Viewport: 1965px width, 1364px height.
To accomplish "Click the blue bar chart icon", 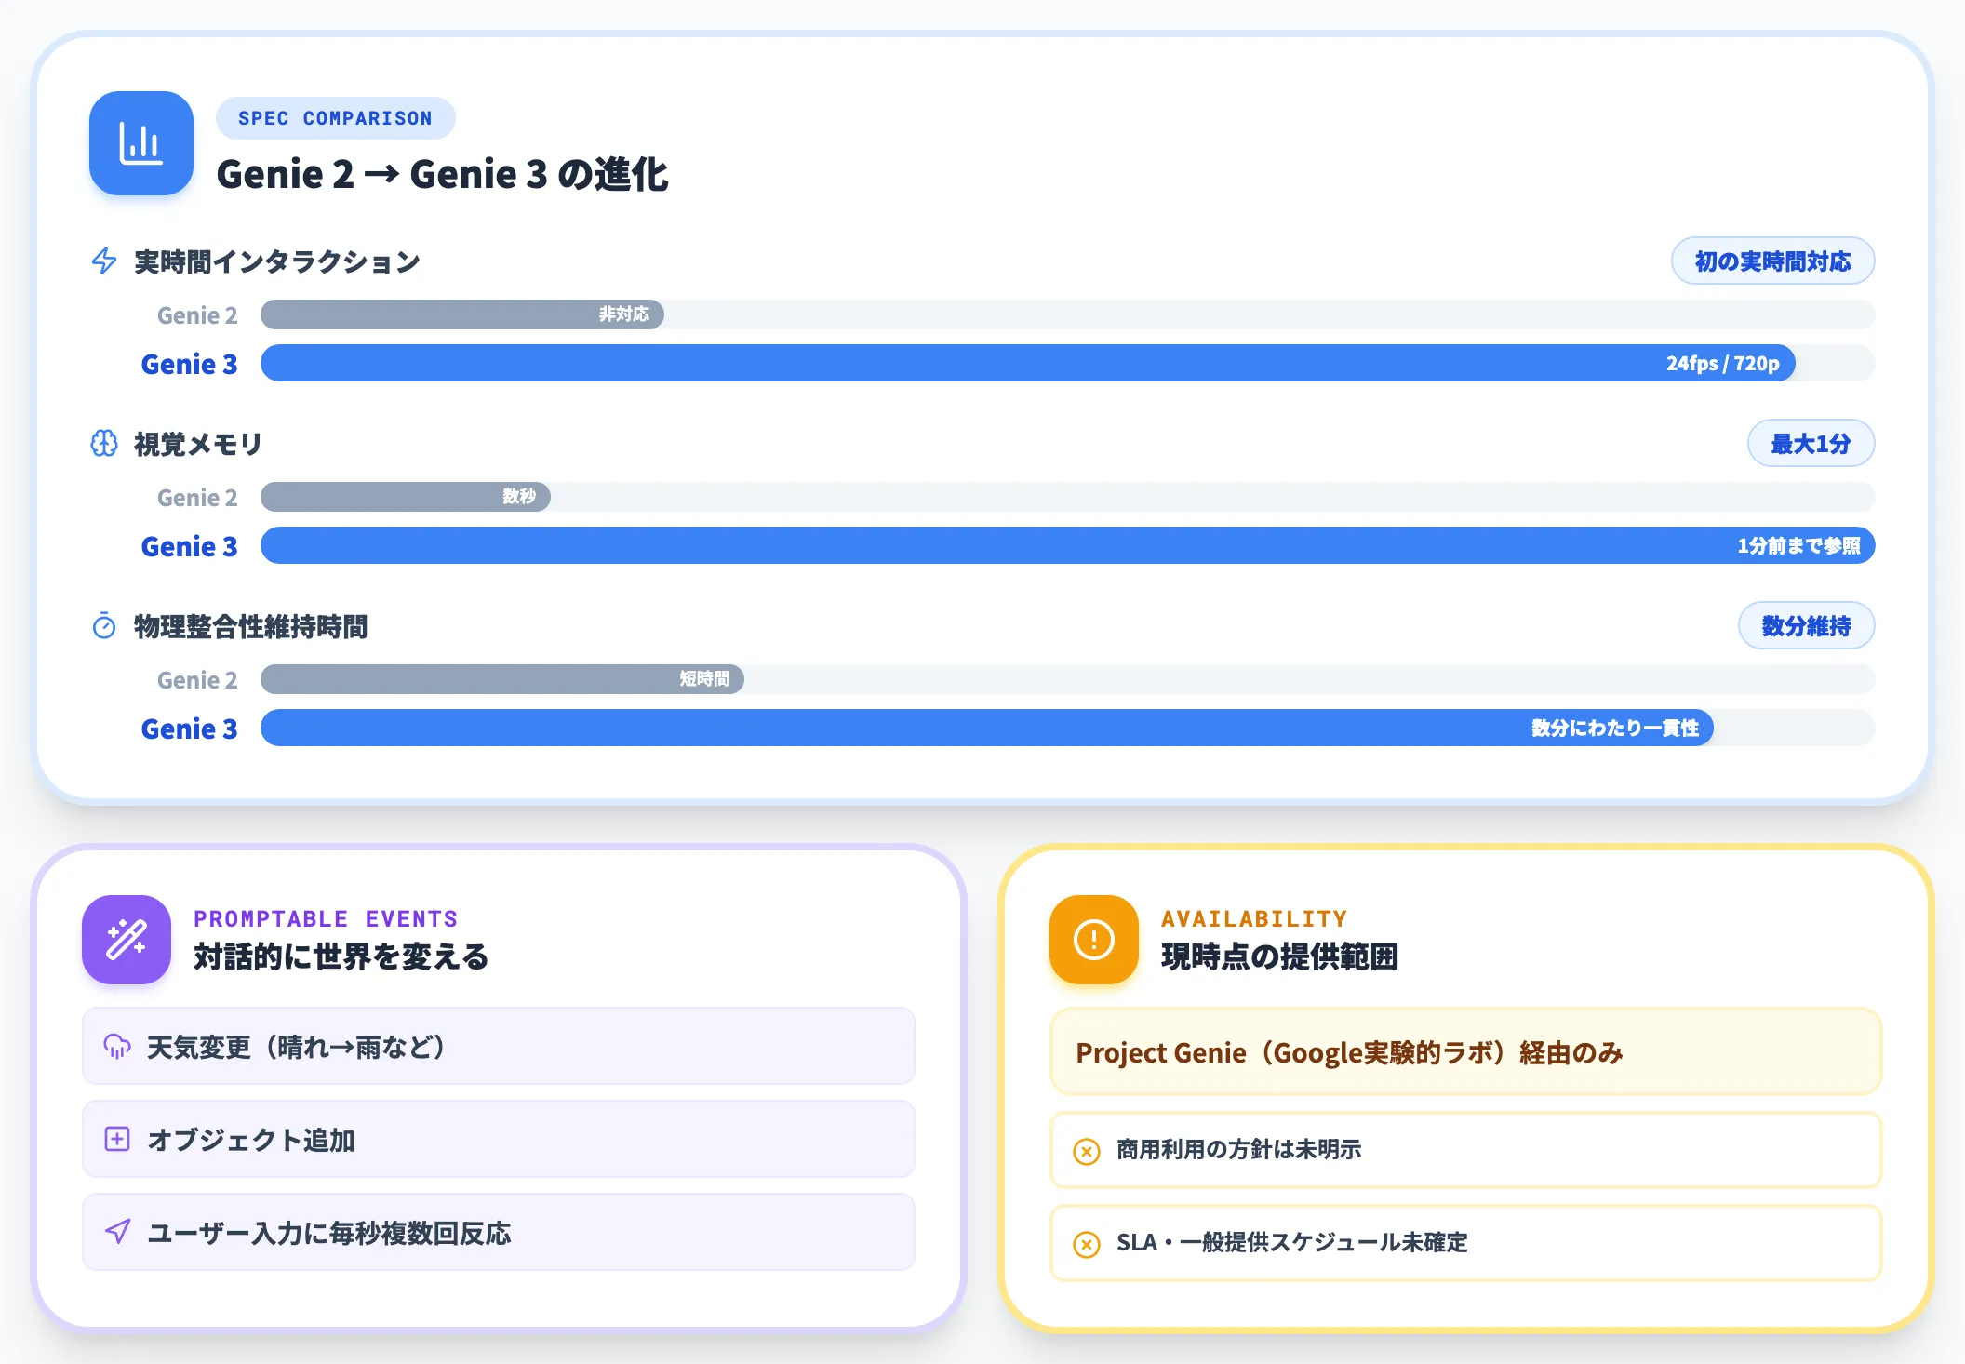I will click(x=141, y=143).
